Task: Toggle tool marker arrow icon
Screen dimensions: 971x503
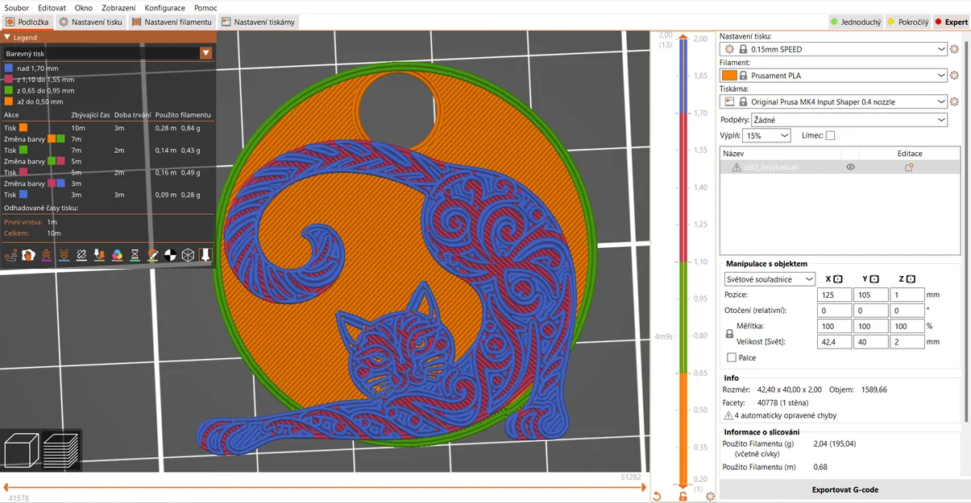Action: 205,255
